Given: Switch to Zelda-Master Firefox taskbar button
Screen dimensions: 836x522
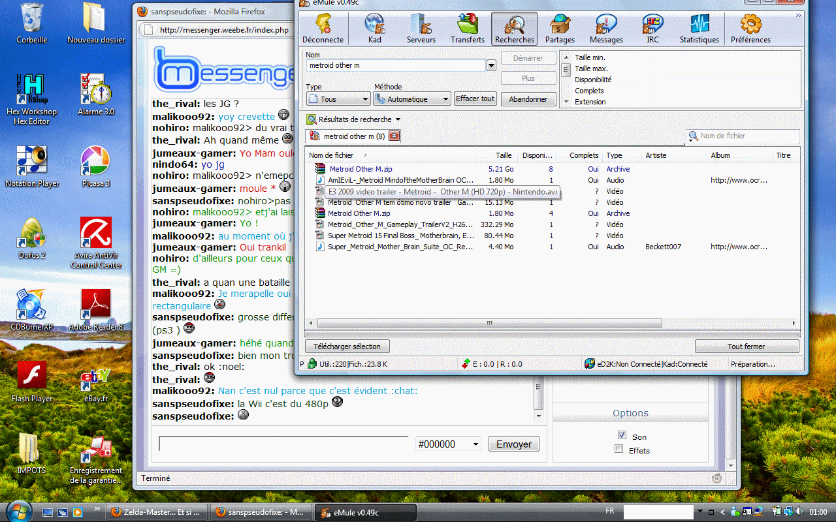Looking at the screenshot, I should click(x=157, y=512).
